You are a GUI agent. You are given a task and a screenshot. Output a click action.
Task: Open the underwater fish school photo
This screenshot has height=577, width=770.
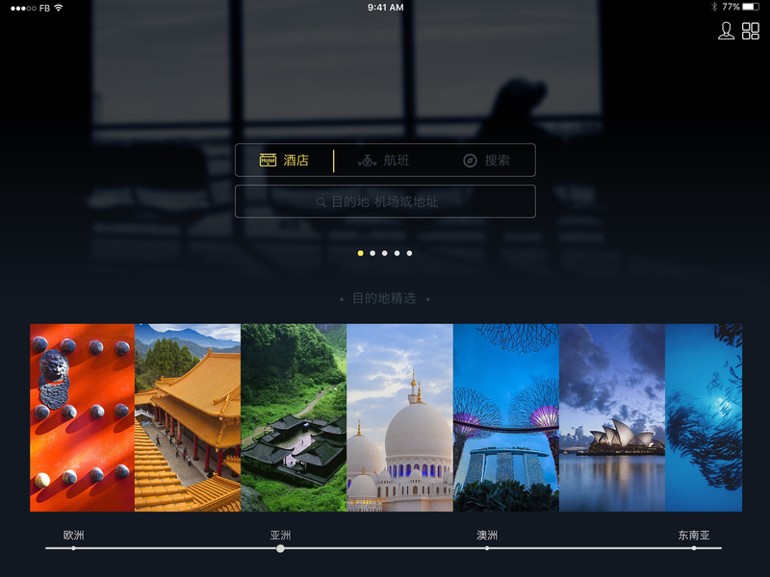pos(704,417)
